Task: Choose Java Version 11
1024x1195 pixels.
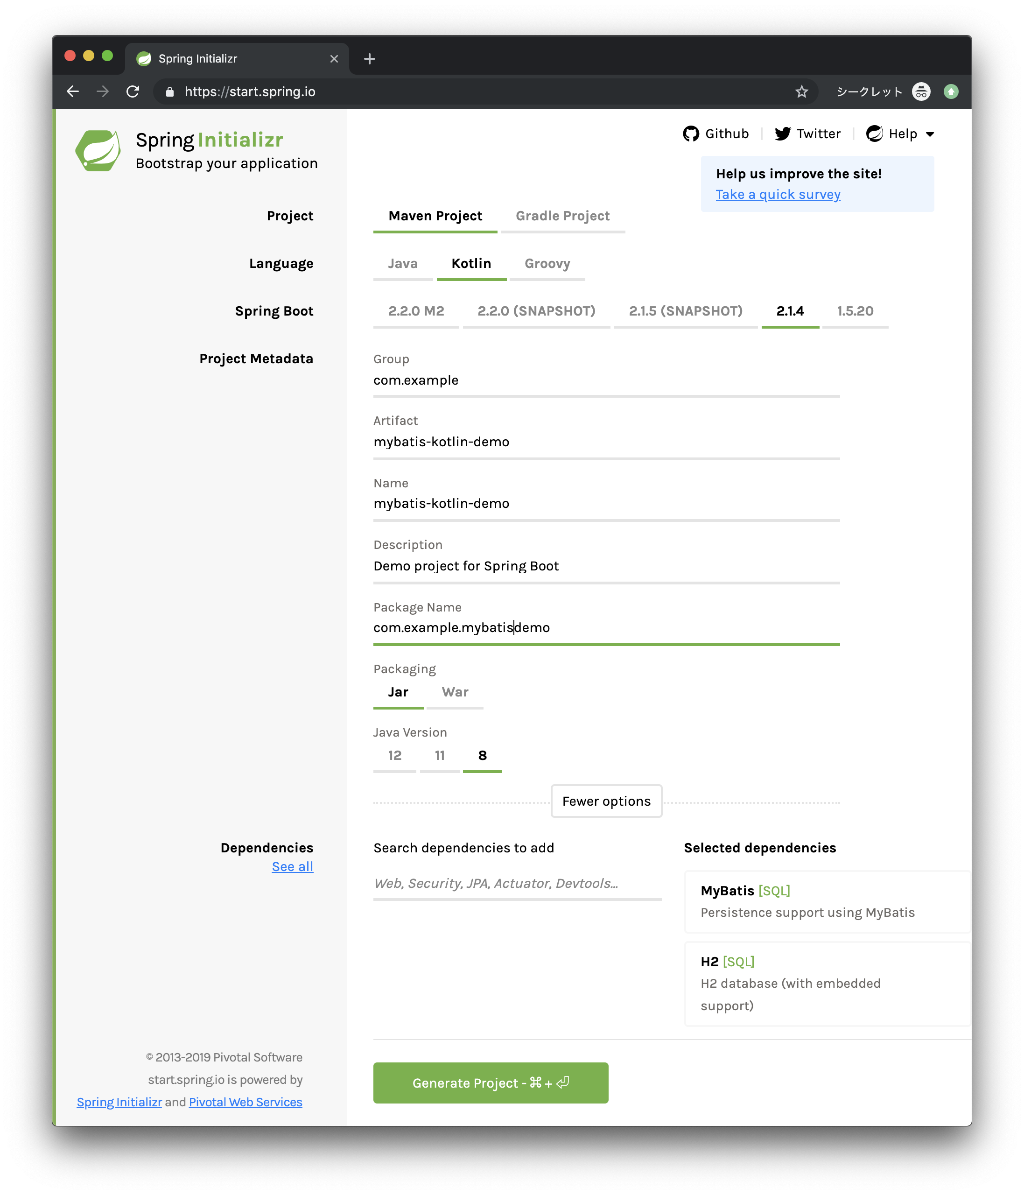Action: coord(439,756)
